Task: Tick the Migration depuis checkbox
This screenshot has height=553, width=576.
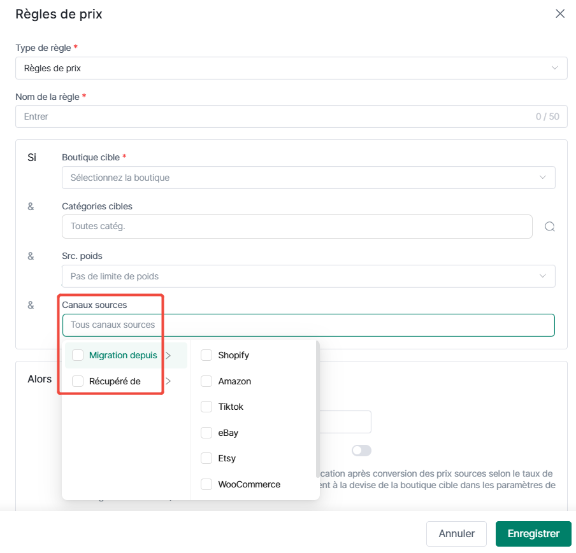Action: pyautogui.click(x=78, y=355)
